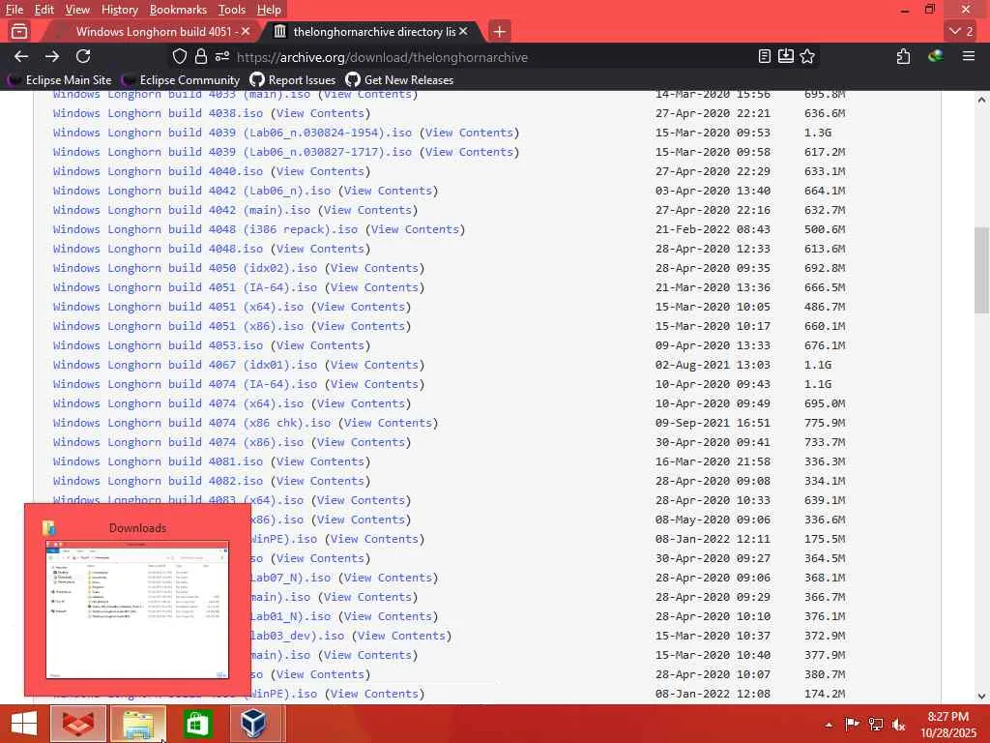The width and height of the screenshot is (990, 743).
Task: Click the scrollbar down arrow
Action: 981,697
